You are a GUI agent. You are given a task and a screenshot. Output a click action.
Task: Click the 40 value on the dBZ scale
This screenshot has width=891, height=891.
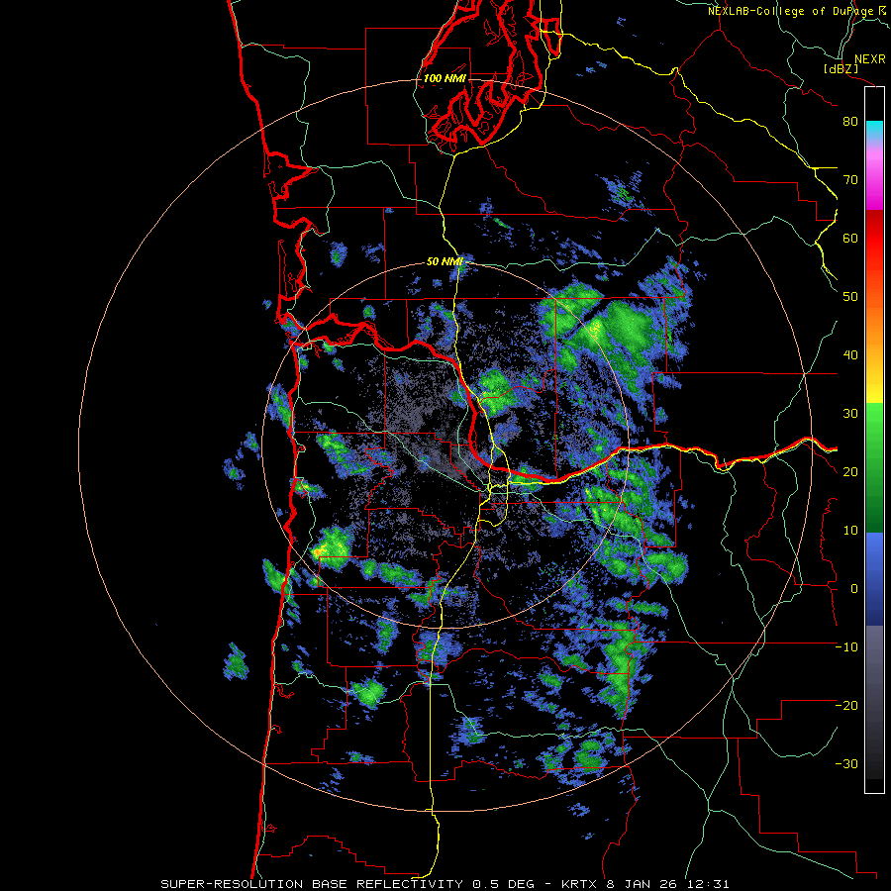coord(850,355)
